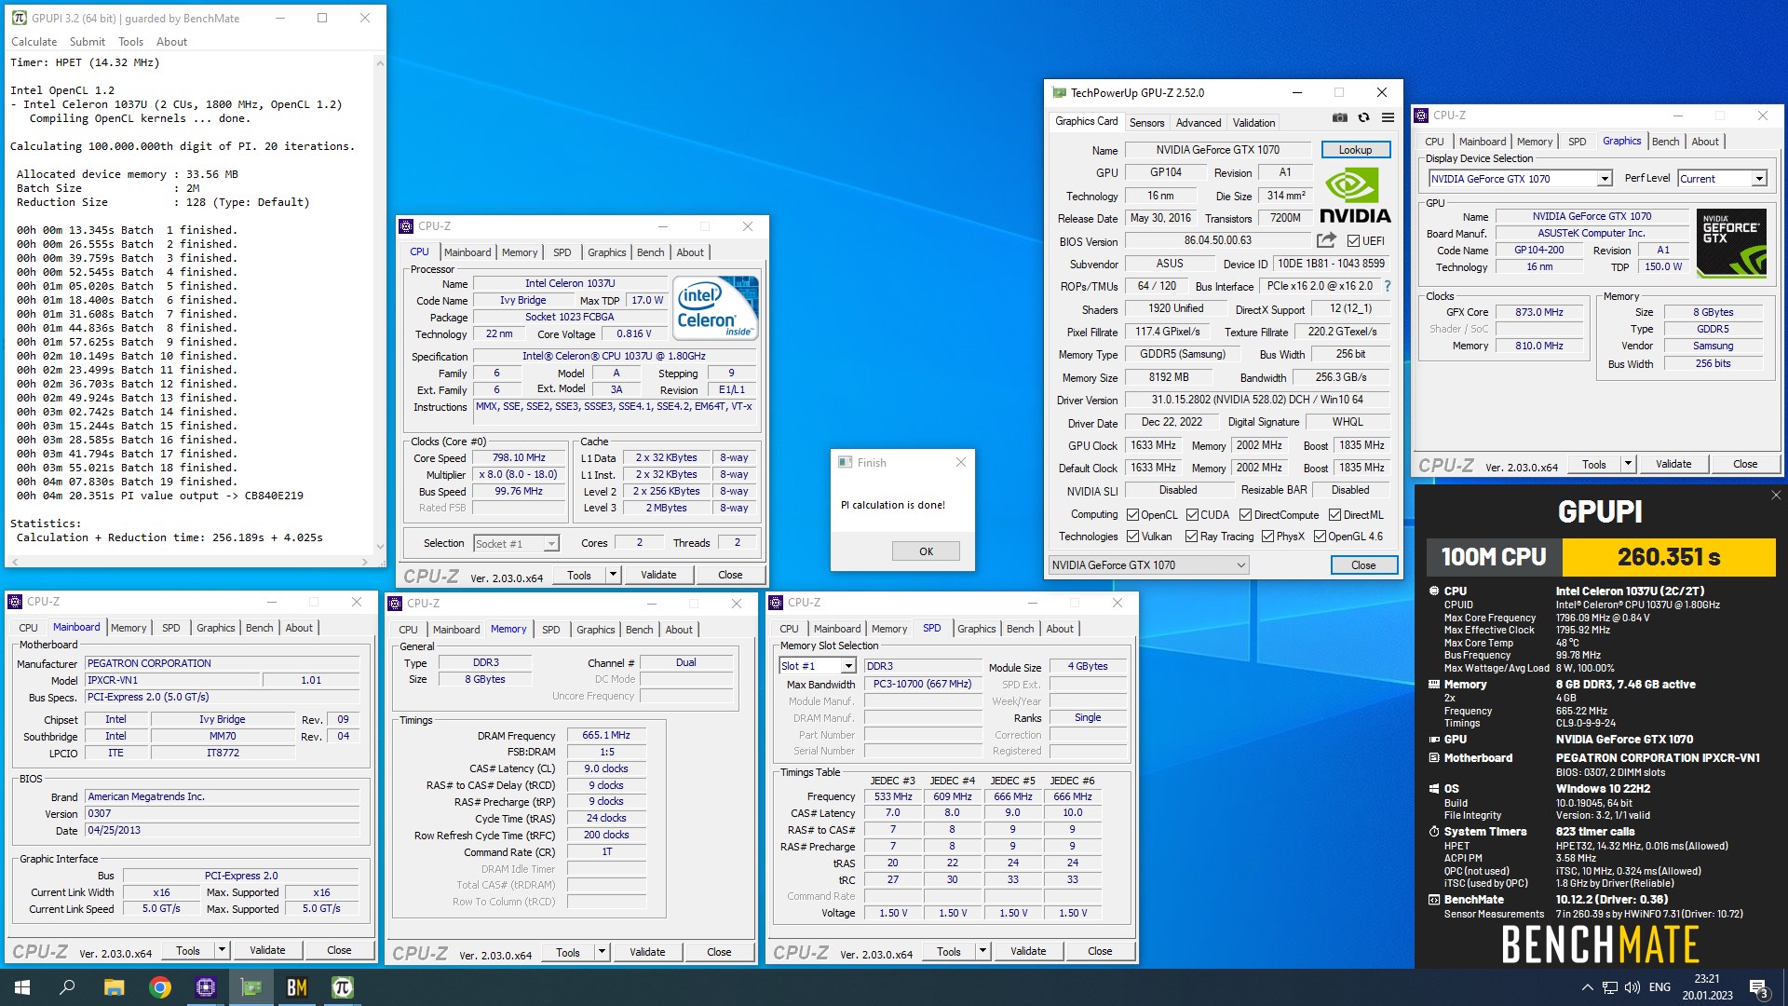
Task: Switch to Sensors tab in GPU-Z
Action: 1146,123
